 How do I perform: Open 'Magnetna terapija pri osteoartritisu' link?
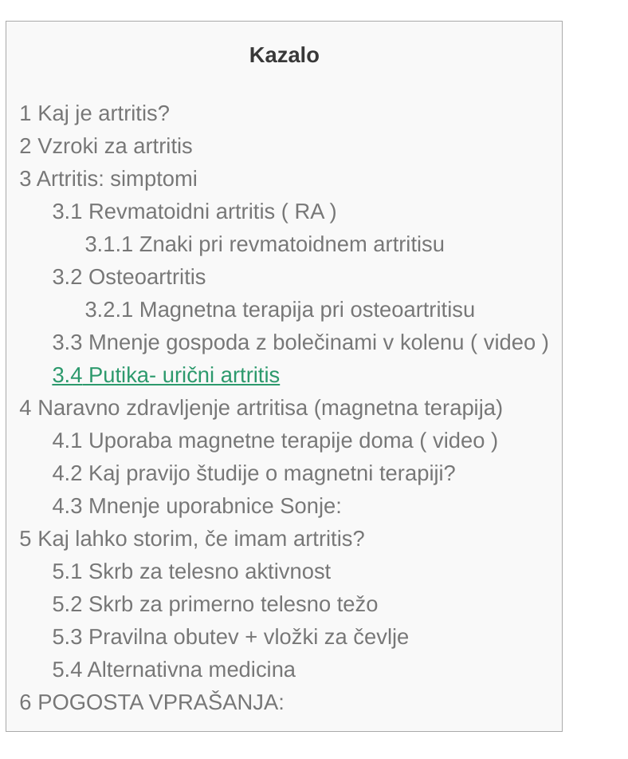coord(280,310)
